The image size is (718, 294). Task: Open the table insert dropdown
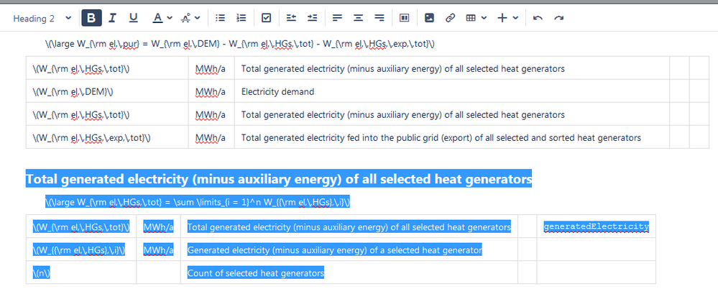(477, 18)
